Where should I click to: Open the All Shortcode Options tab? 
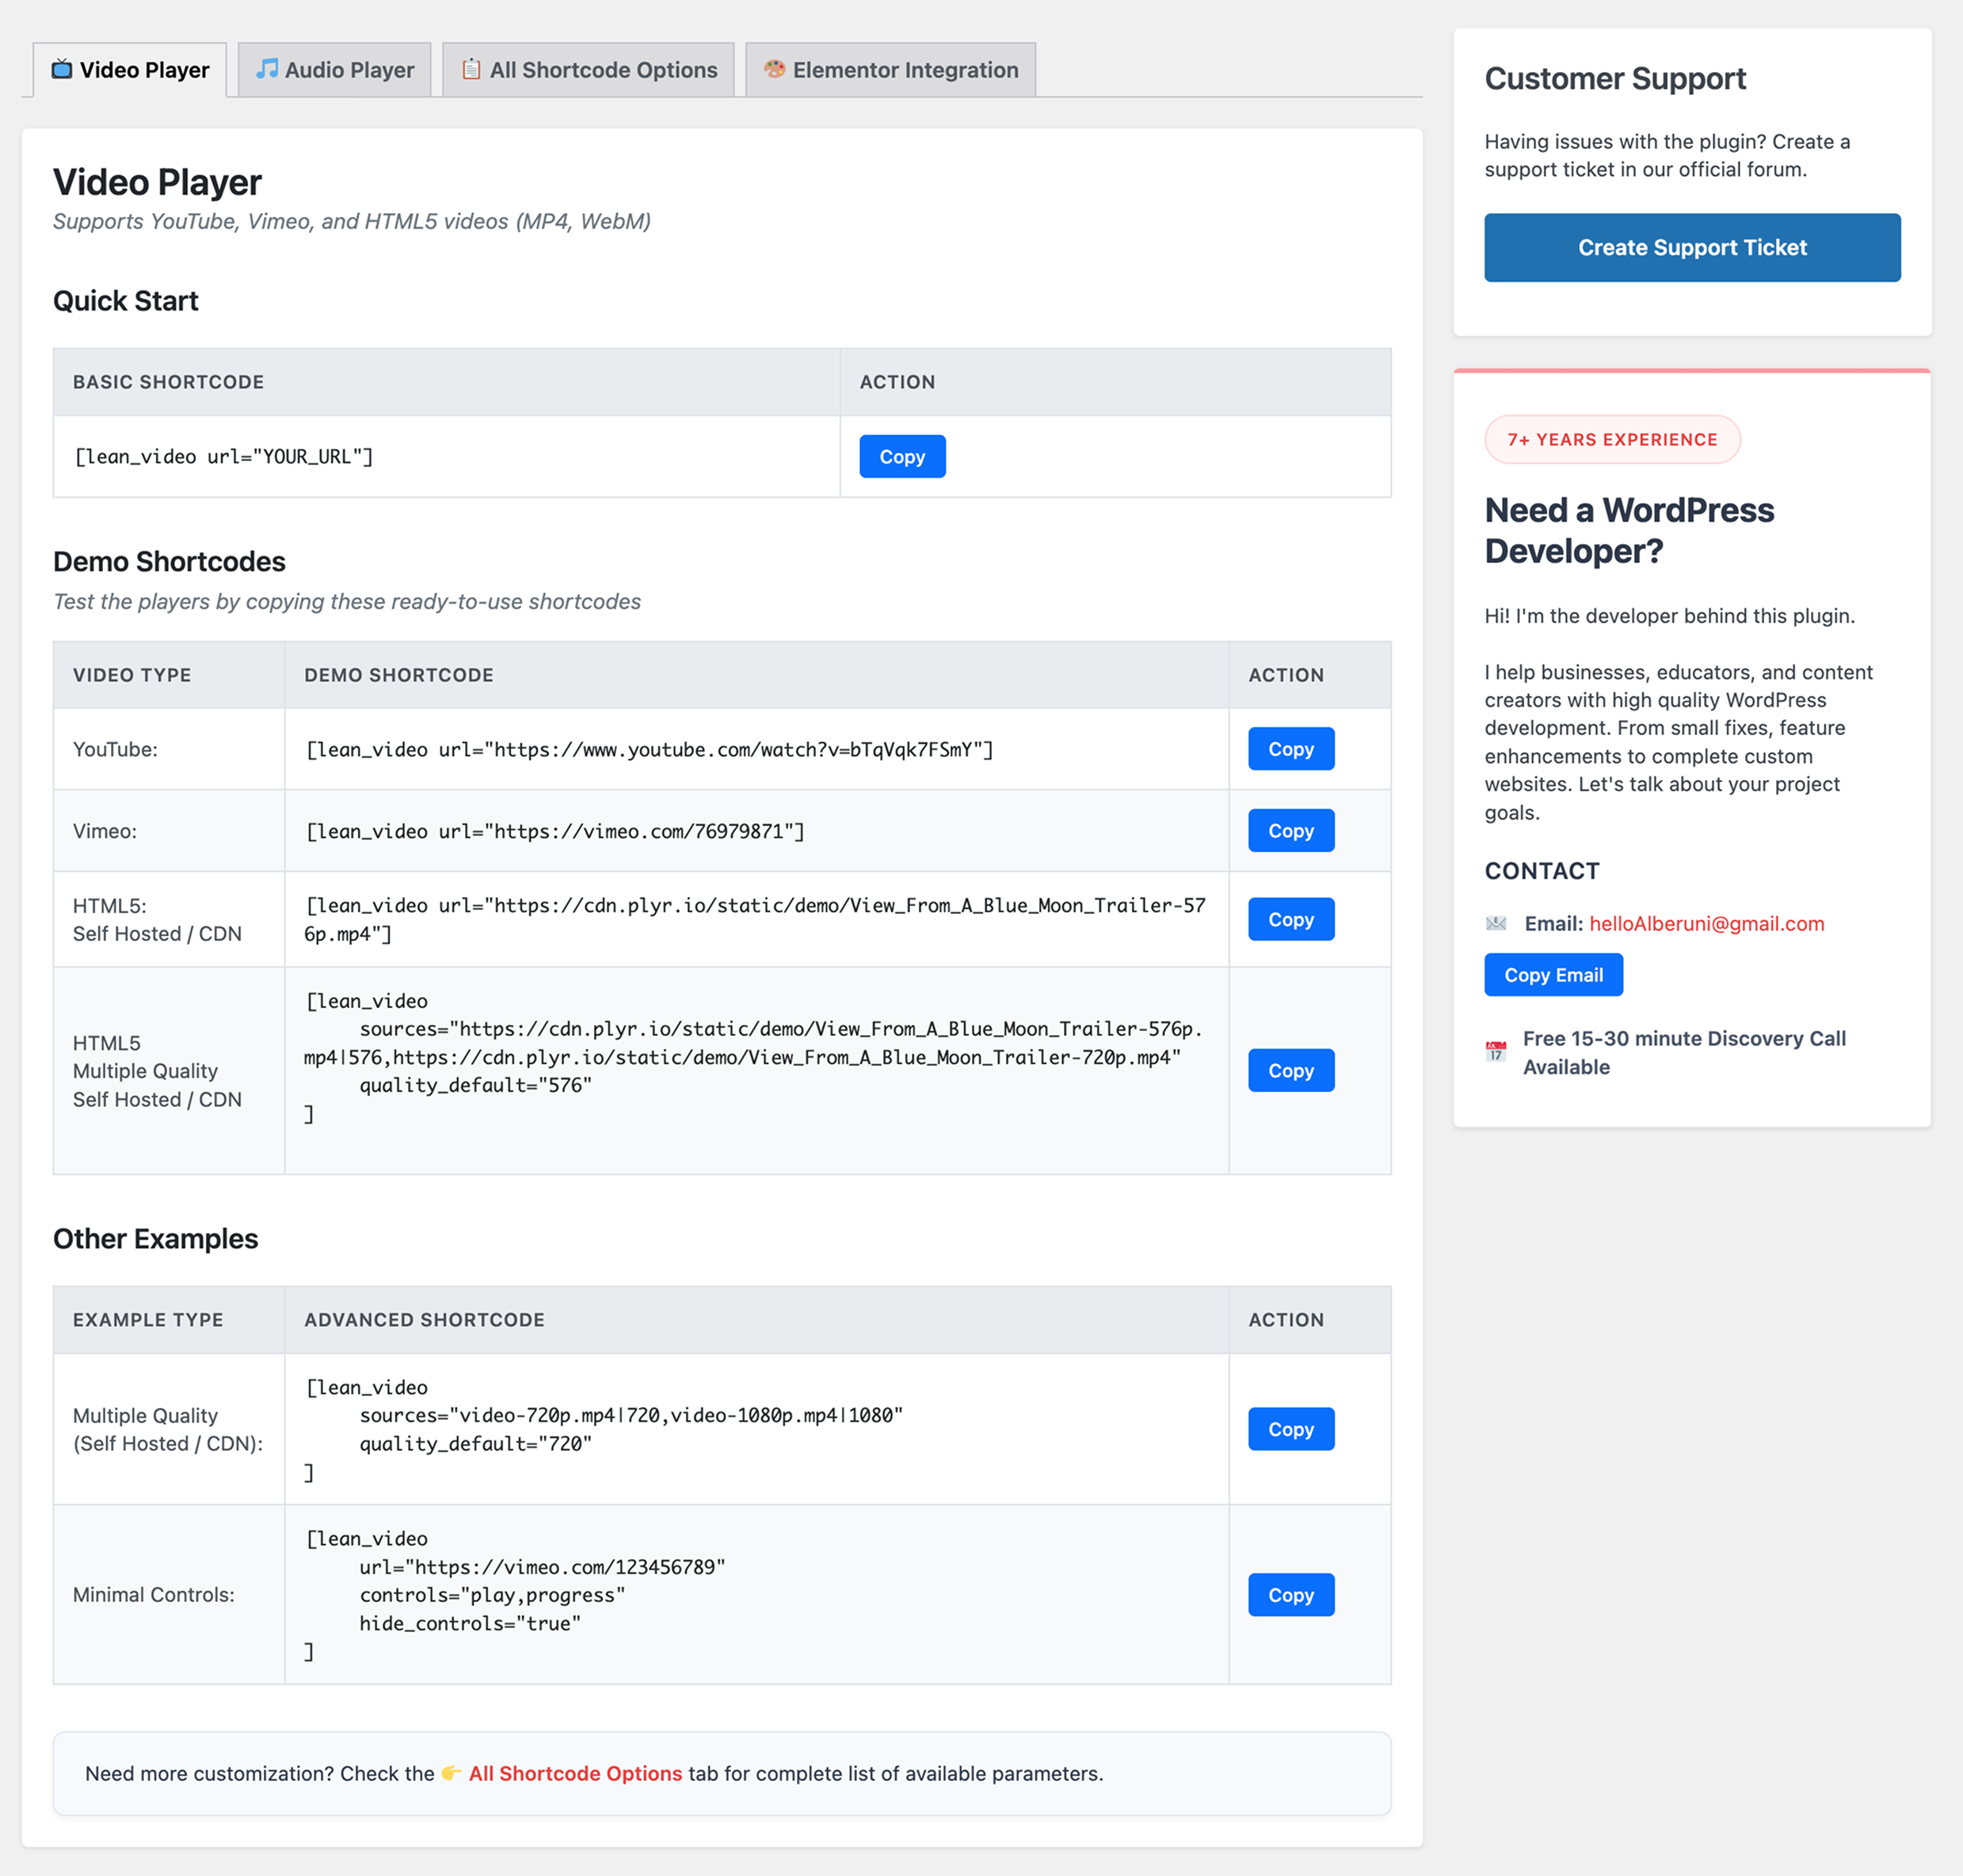[x=589, y=70]
